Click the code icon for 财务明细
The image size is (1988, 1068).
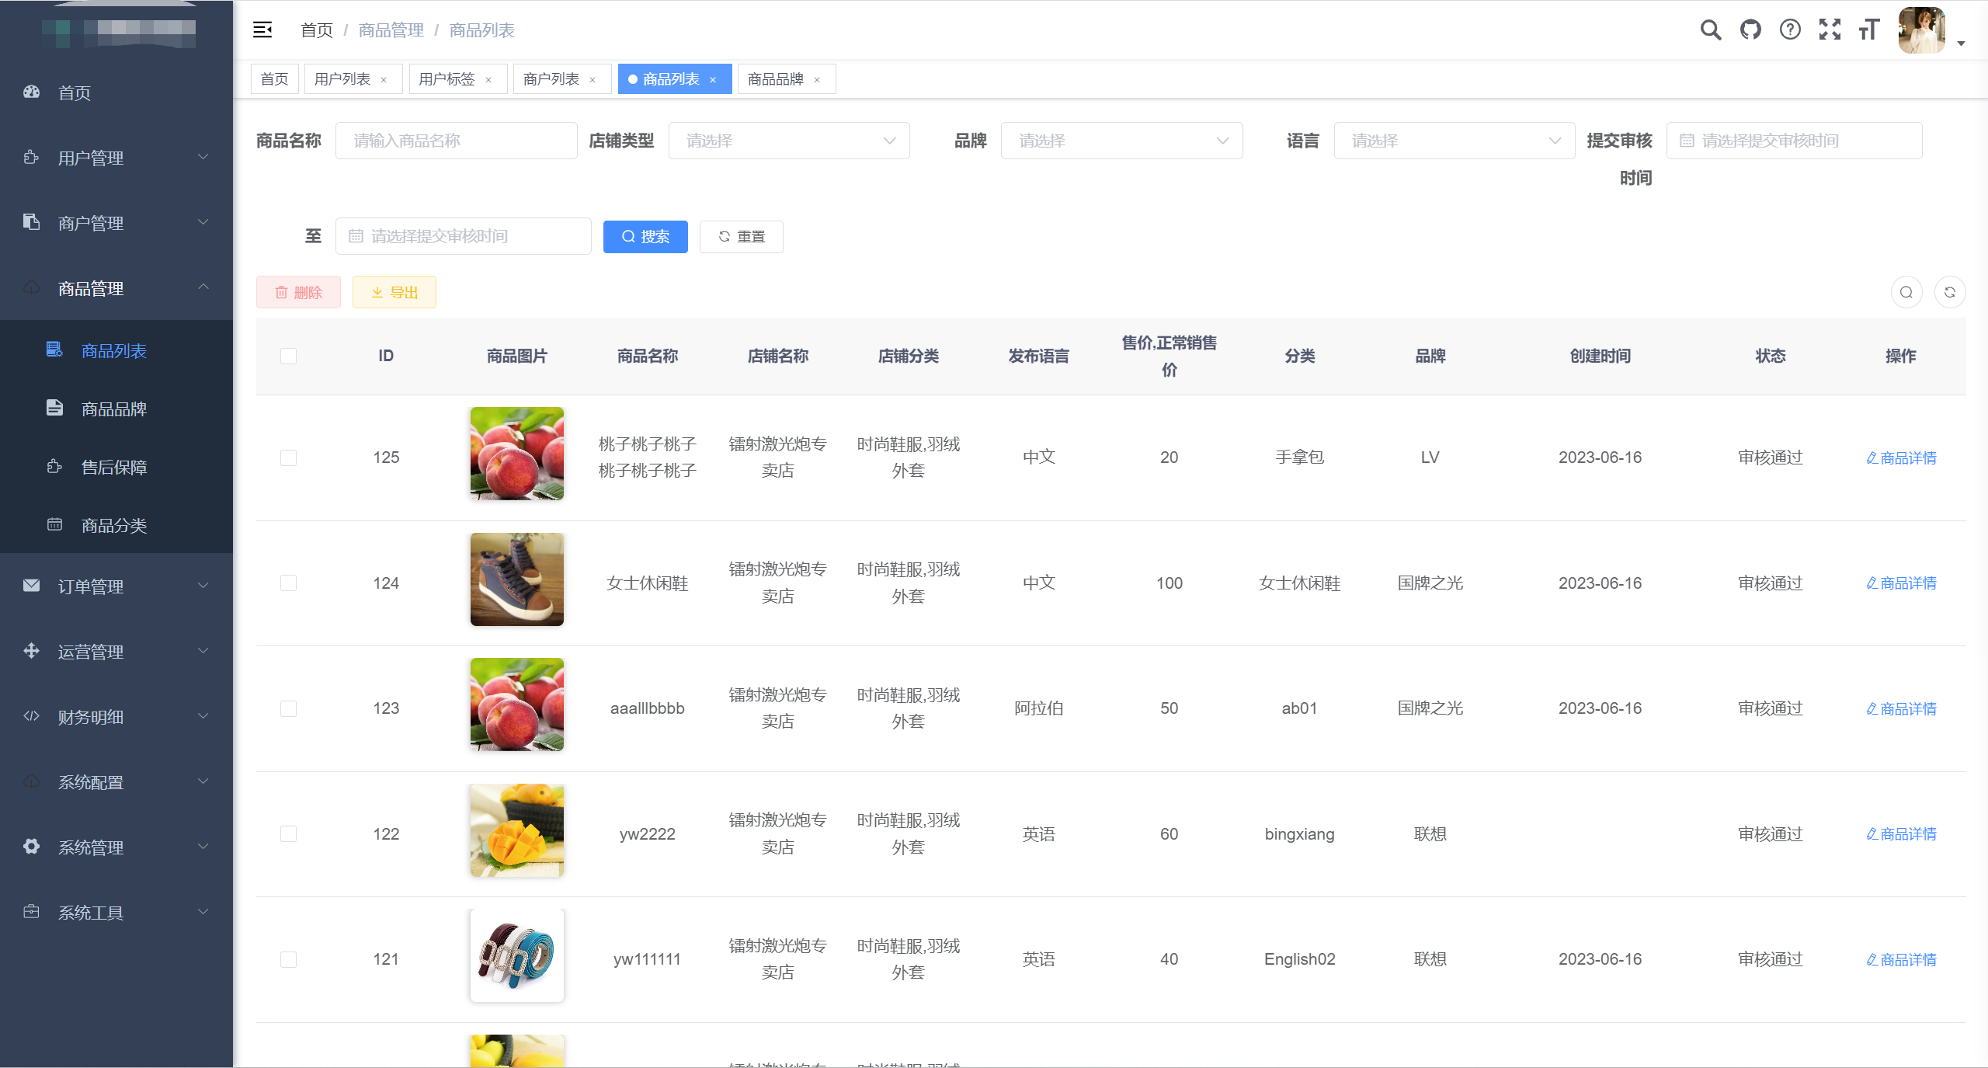(31, 716)
